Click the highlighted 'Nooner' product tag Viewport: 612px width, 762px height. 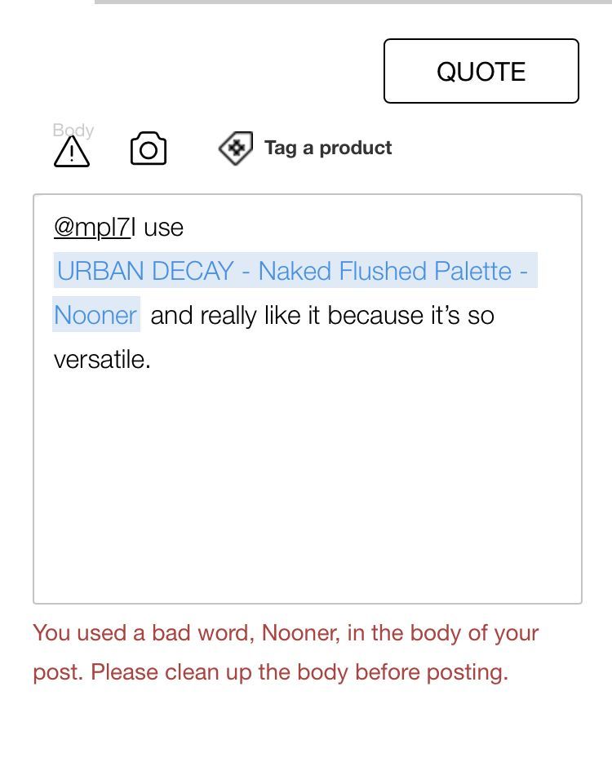95,315
